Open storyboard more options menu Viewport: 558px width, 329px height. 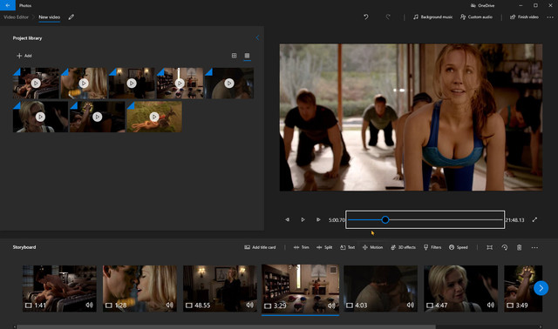point(534,247)
